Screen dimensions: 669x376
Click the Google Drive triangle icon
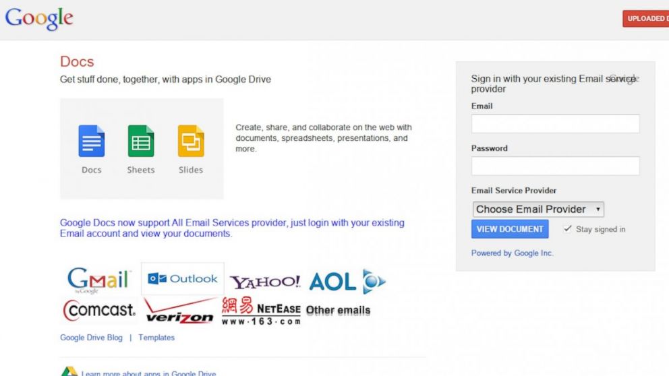tap(69, 372)
